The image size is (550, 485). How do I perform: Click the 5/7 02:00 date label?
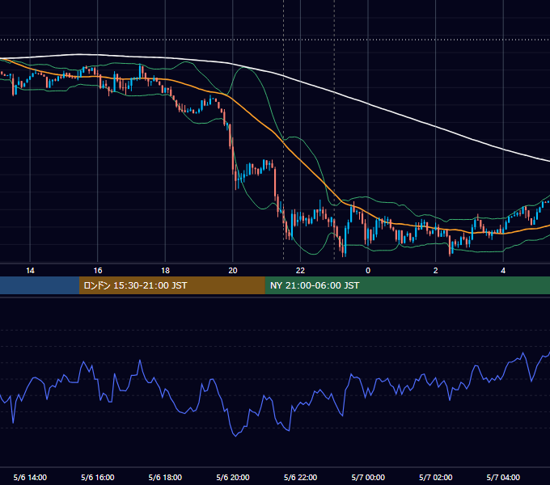click(x=435, y=477)
